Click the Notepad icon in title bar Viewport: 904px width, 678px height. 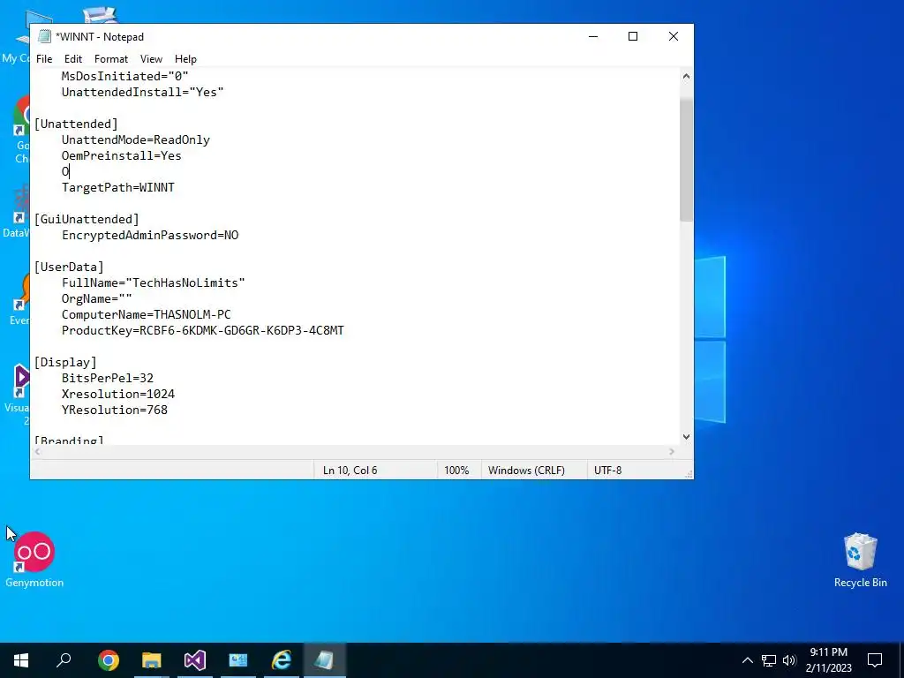[x=44, y=36]
